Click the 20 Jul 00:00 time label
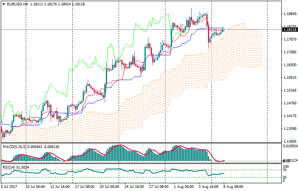Screen dimensions: 298x191 109,186
